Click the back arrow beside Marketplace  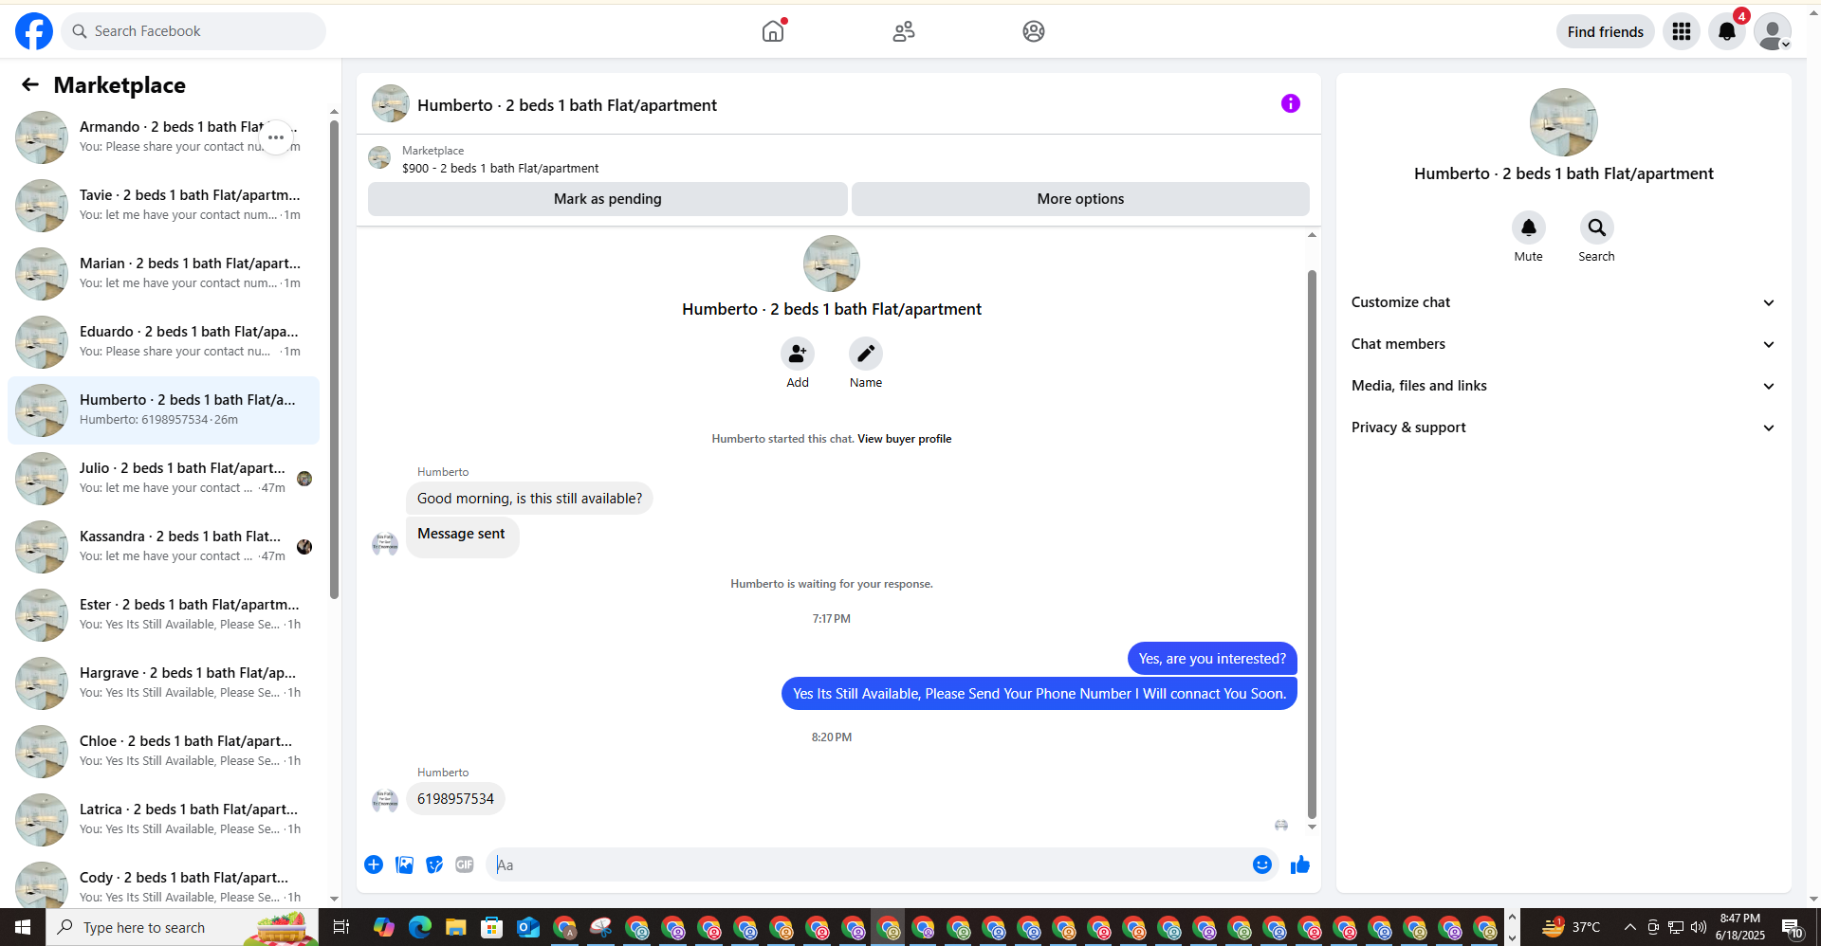pos(30,85)
